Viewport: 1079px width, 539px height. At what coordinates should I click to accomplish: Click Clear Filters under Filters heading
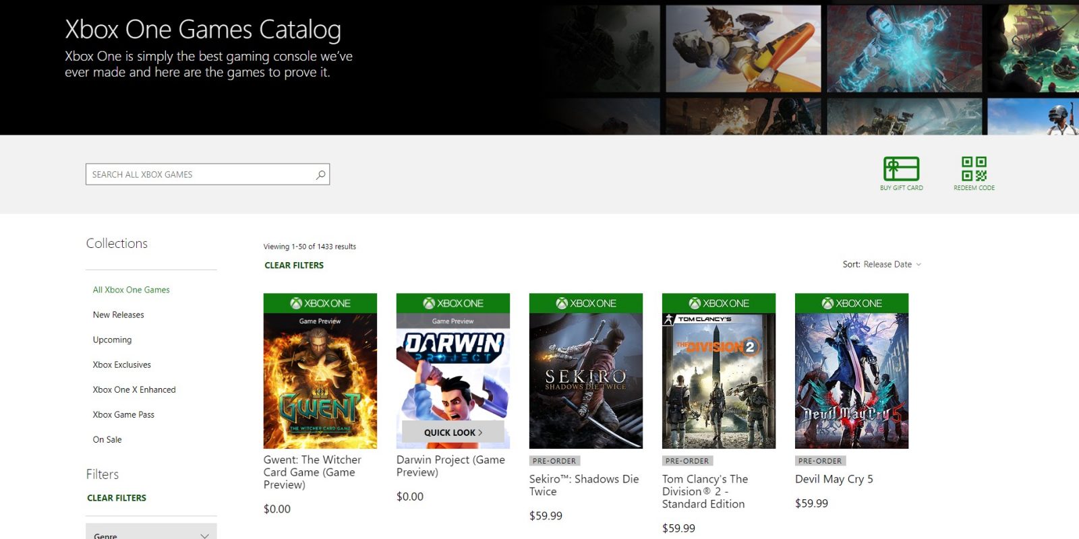point(117,498)
